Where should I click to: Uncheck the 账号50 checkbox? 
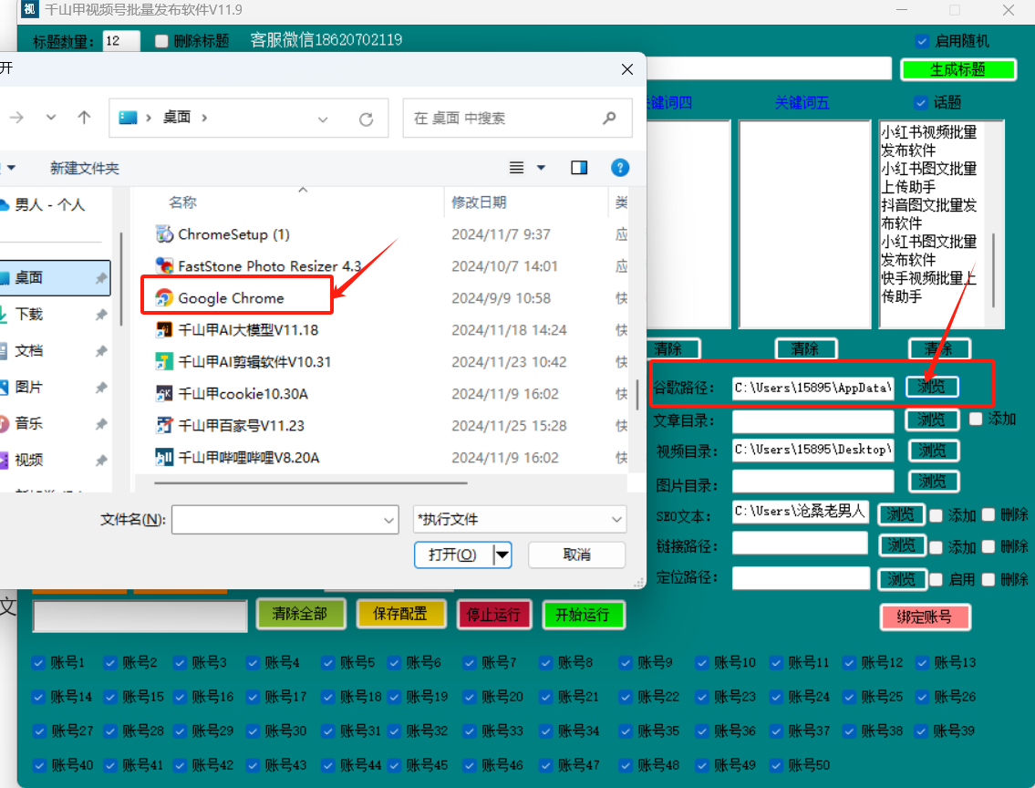[x=776, y=765]
